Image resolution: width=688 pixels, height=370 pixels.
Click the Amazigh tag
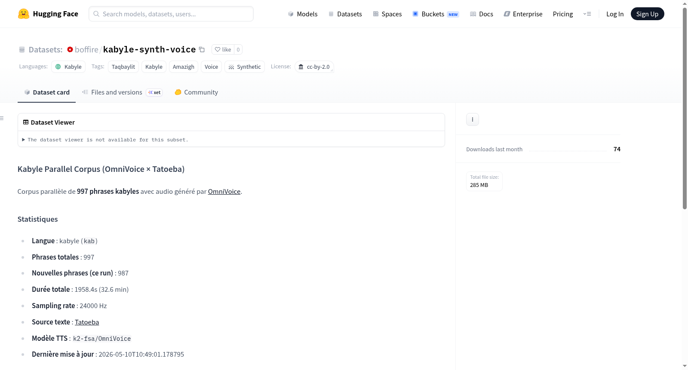pos(184,67)
